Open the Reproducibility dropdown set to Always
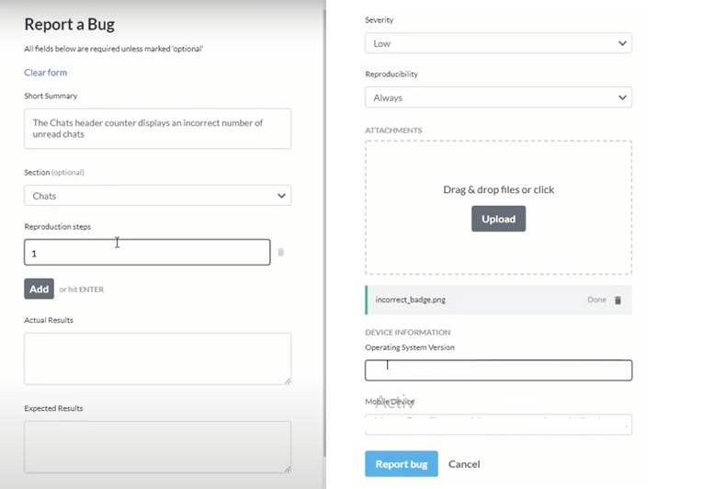The height and width of the screenshot is (489, 703). coord(499,97)
